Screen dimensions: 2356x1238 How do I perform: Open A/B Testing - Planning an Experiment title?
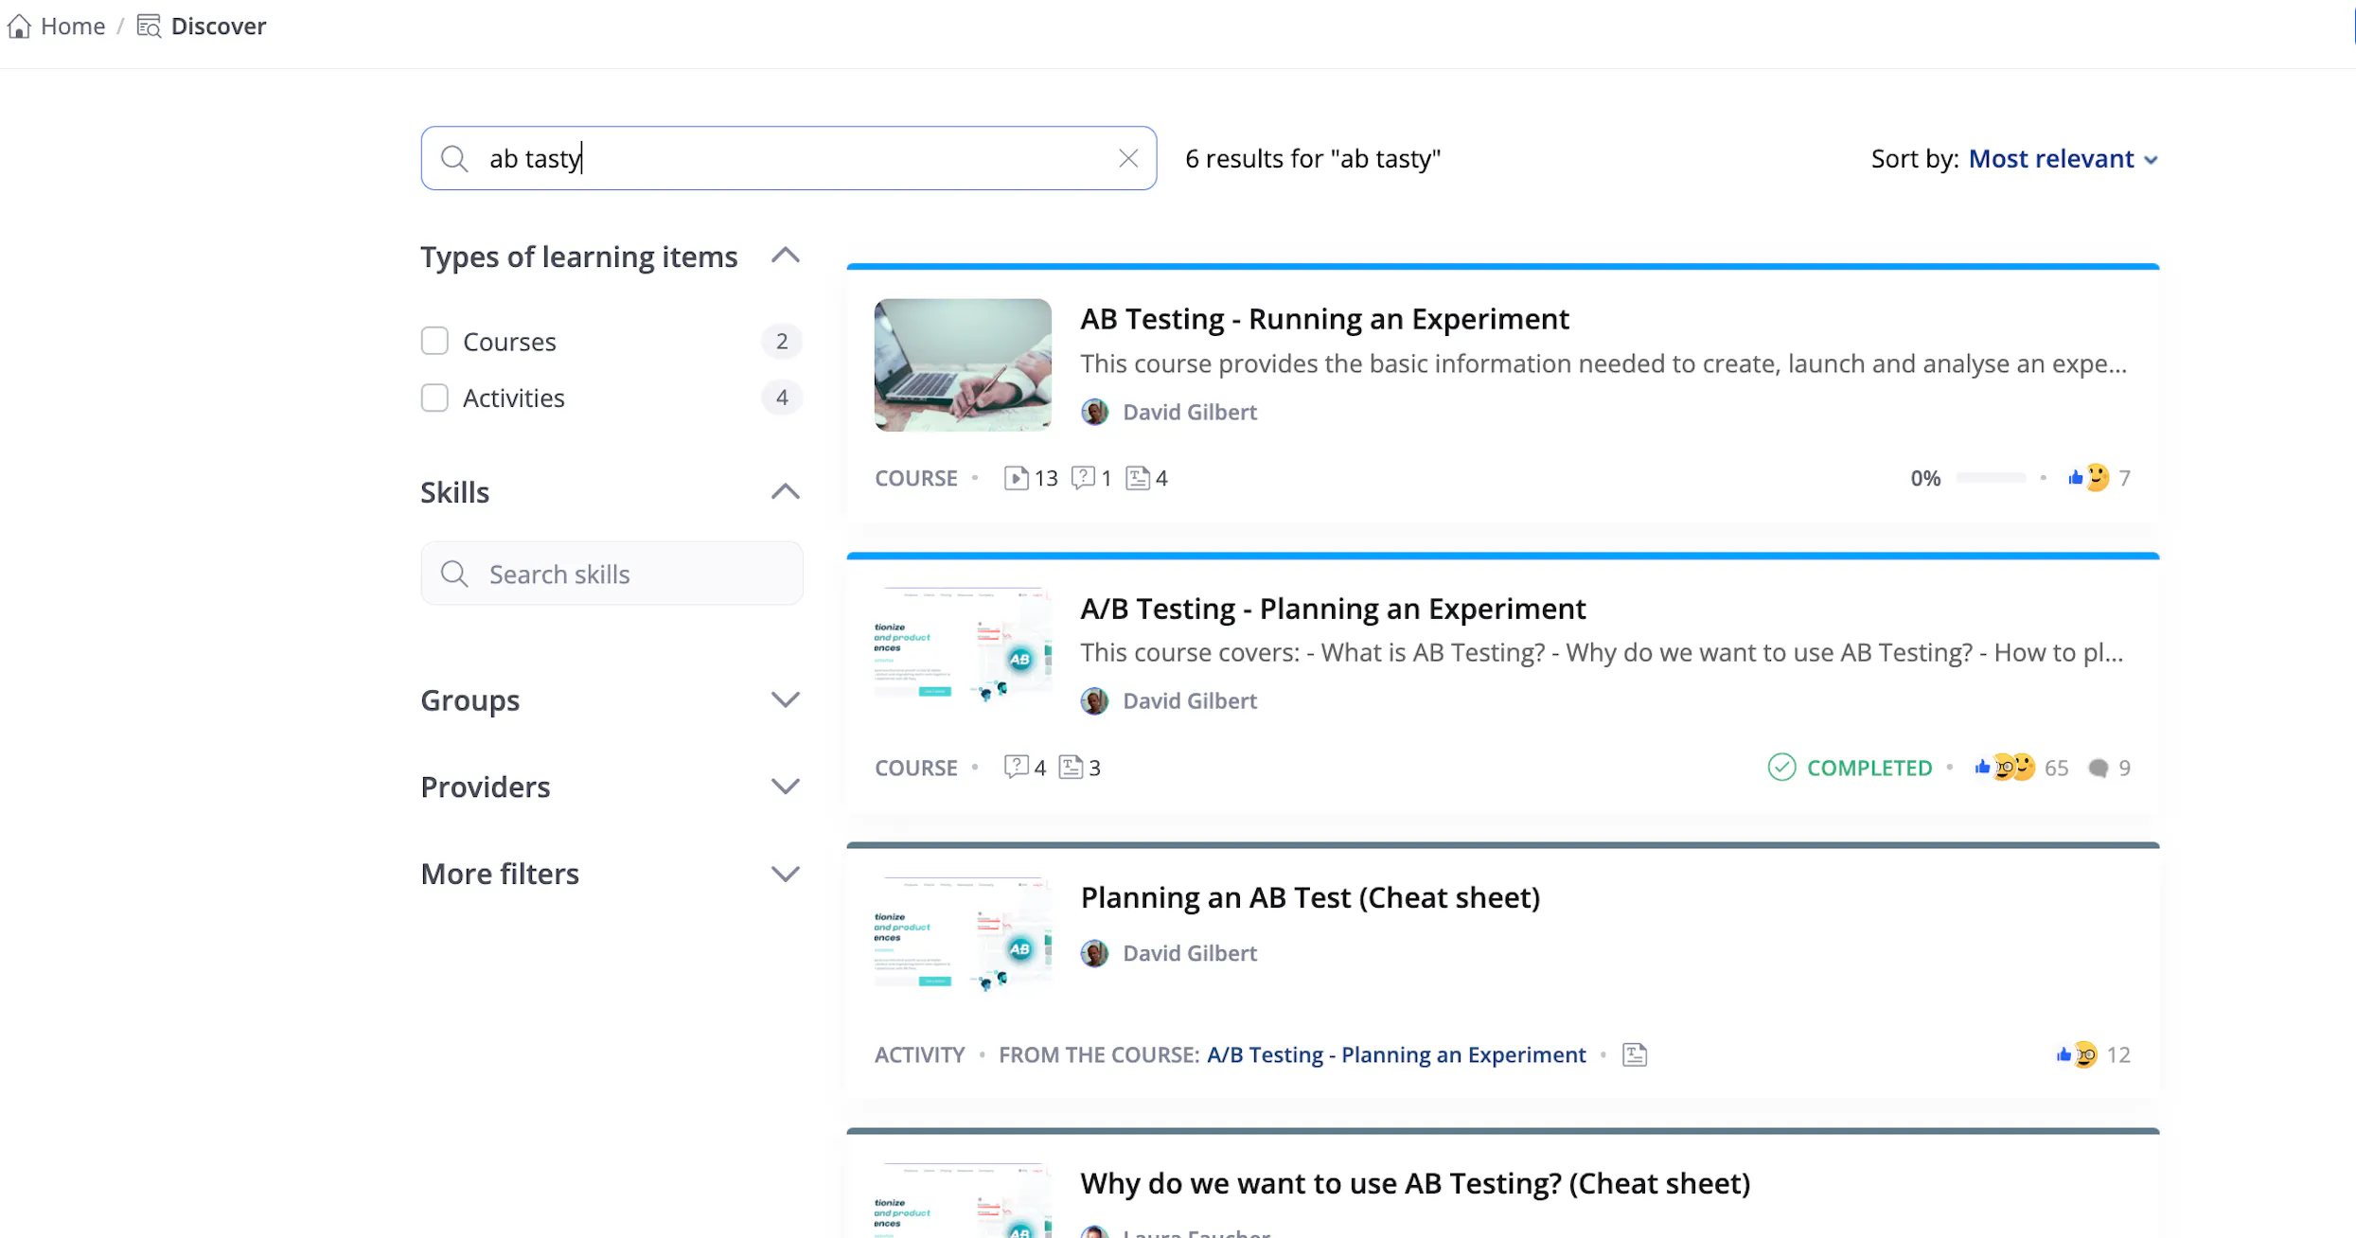coord(1333,608)
